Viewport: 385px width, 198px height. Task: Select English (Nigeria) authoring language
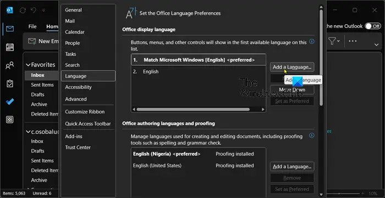coord(199,154)
